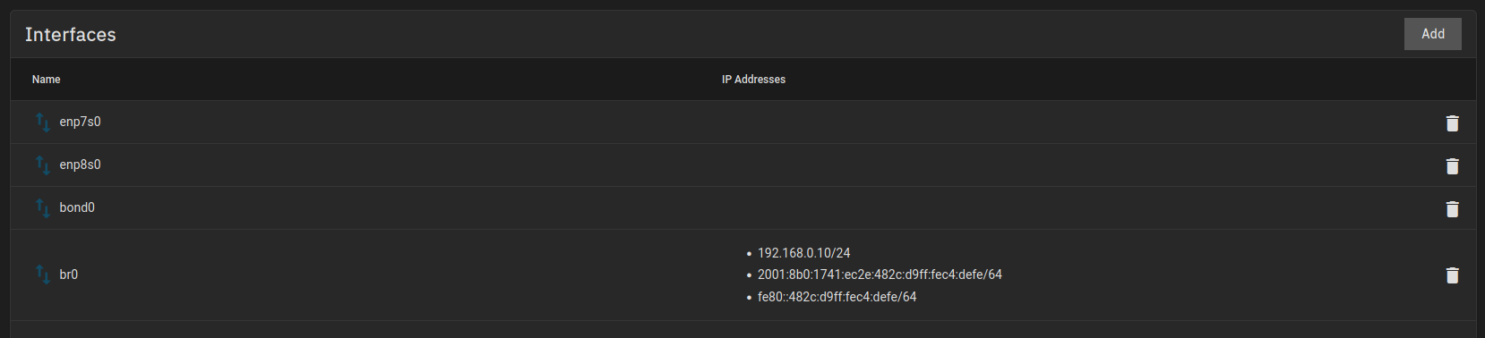The width and height of the screenshot is (1485, 338).
Task: Open the enp8s0 interface row
Action: click(x=742, y=165)
